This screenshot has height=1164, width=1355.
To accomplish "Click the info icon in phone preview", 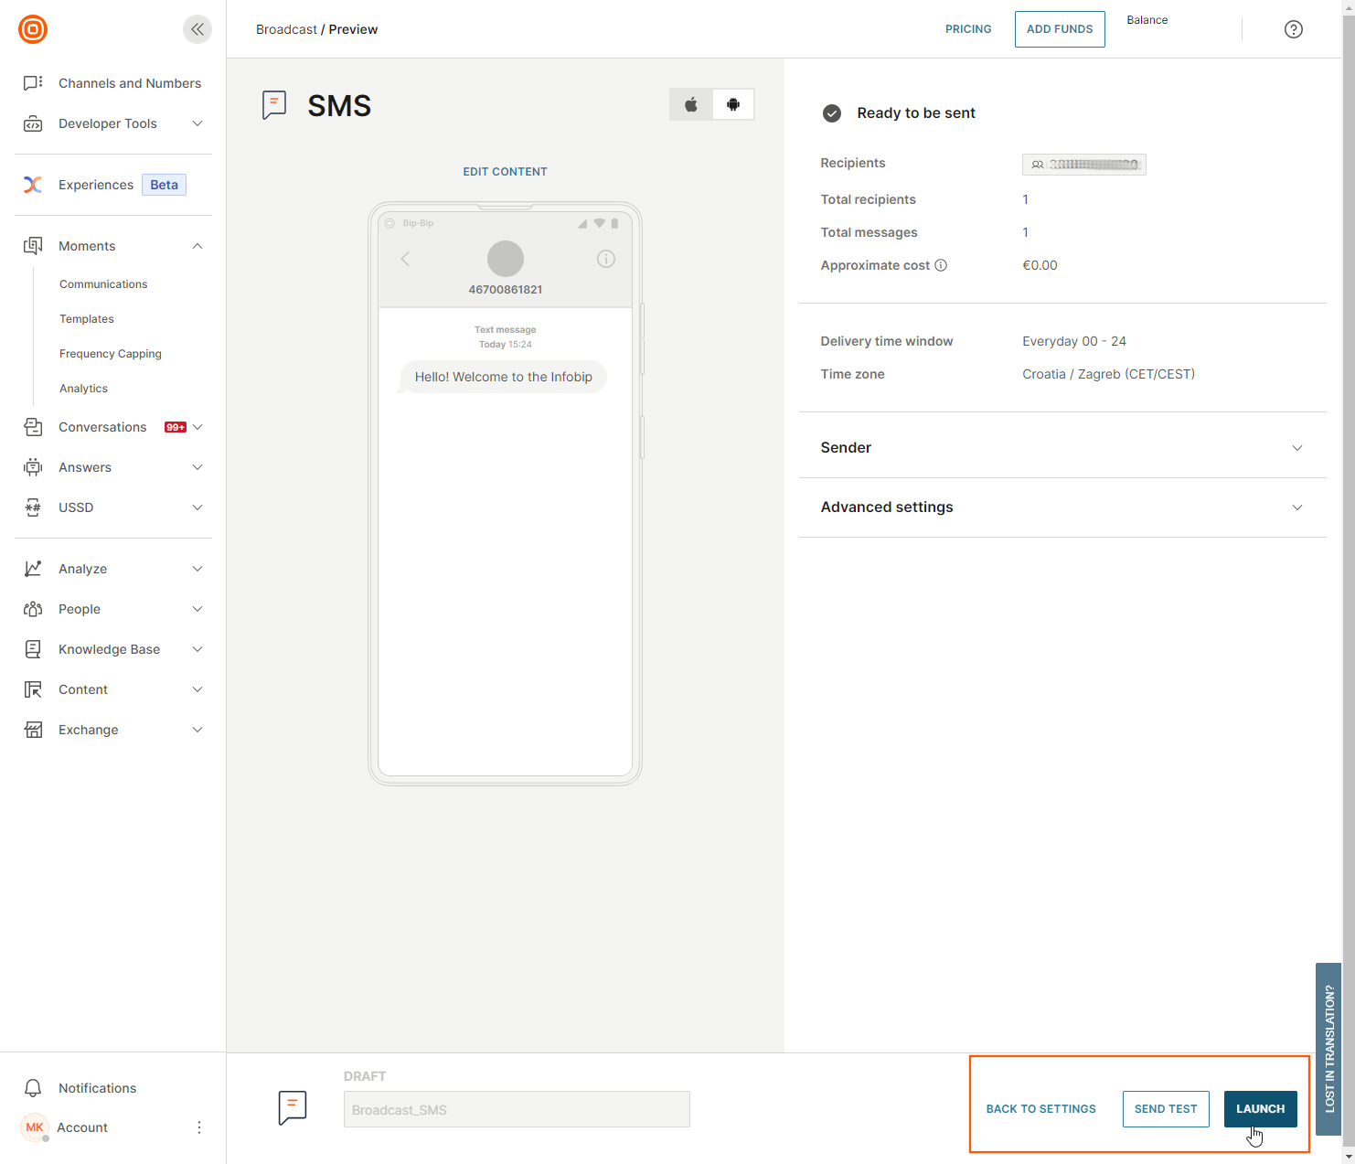I will pyautogui.click(x=605, y=259).
